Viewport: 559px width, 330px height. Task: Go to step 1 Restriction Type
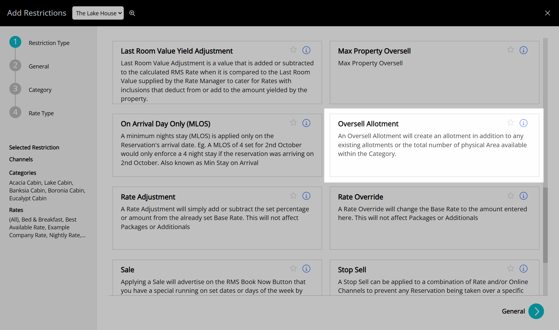tap(40, 42)
